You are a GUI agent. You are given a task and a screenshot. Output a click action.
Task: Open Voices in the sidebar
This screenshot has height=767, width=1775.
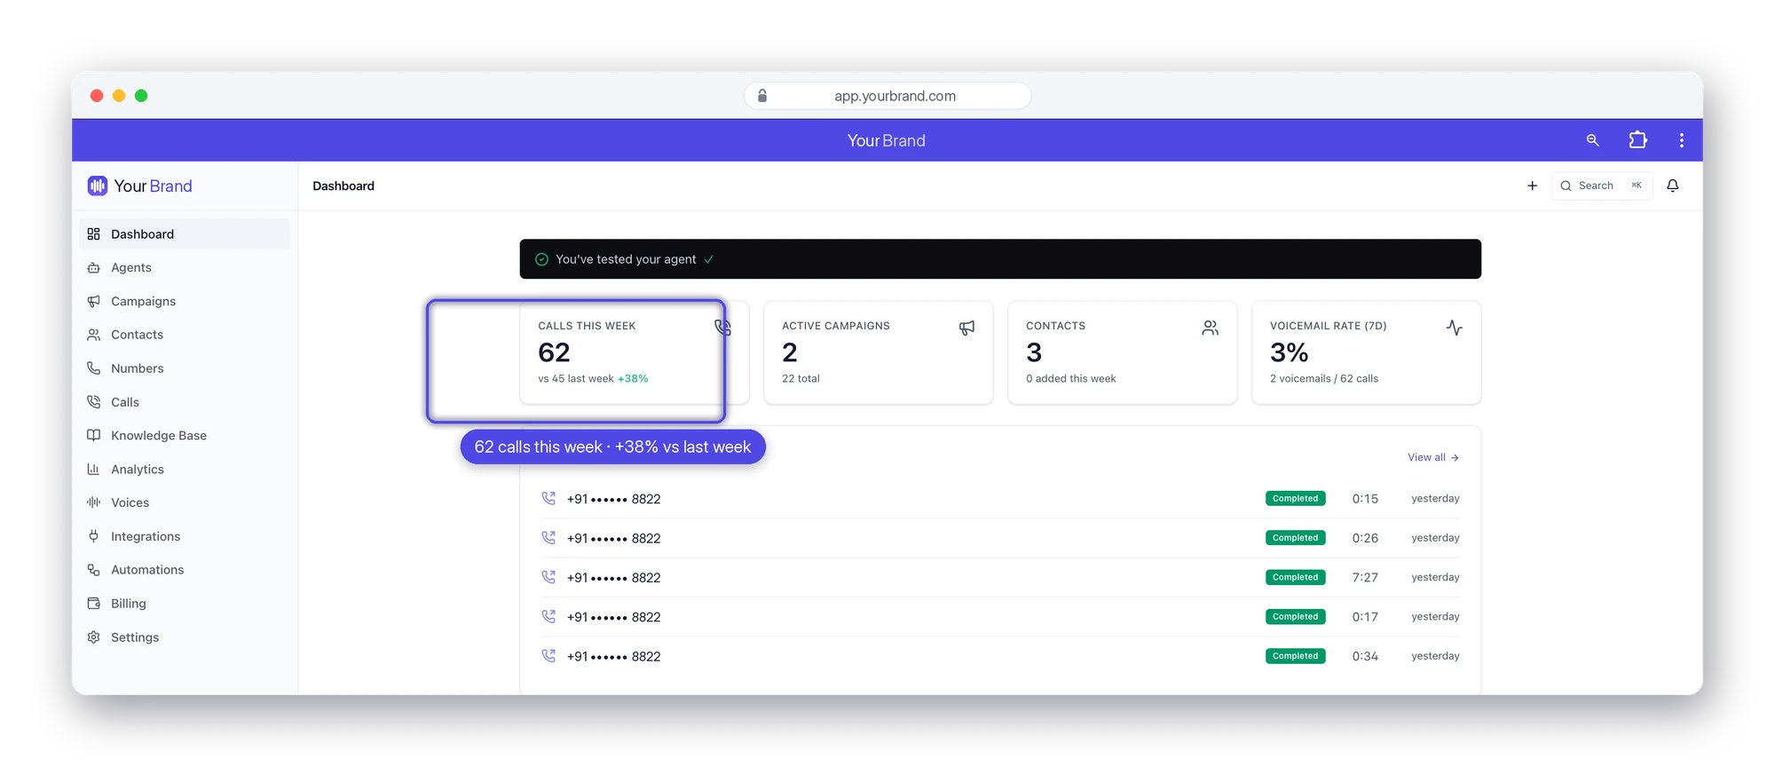(x=185, y=502)
